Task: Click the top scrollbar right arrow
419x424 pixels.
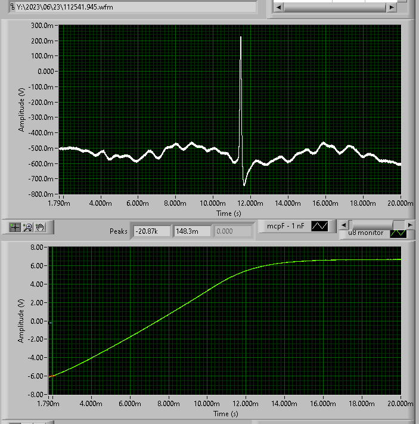Action: point(391,7)
